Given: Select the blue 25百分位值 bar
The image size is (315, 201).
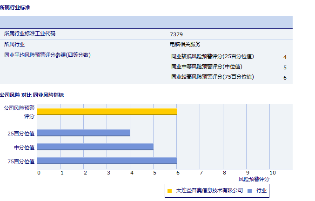Looking at the screenshot, I should tap(83, 133).
